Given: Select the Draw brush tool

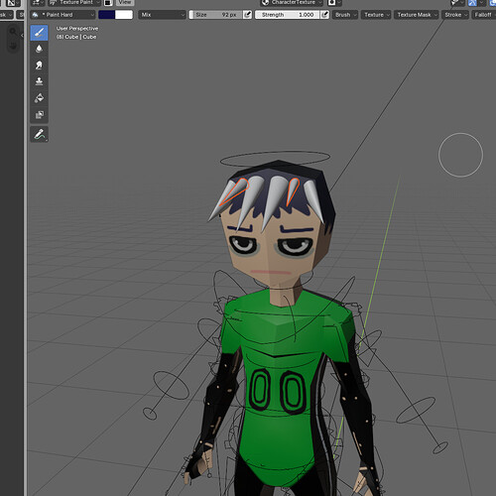Looking at the screenshot, I should click(39, 33).
